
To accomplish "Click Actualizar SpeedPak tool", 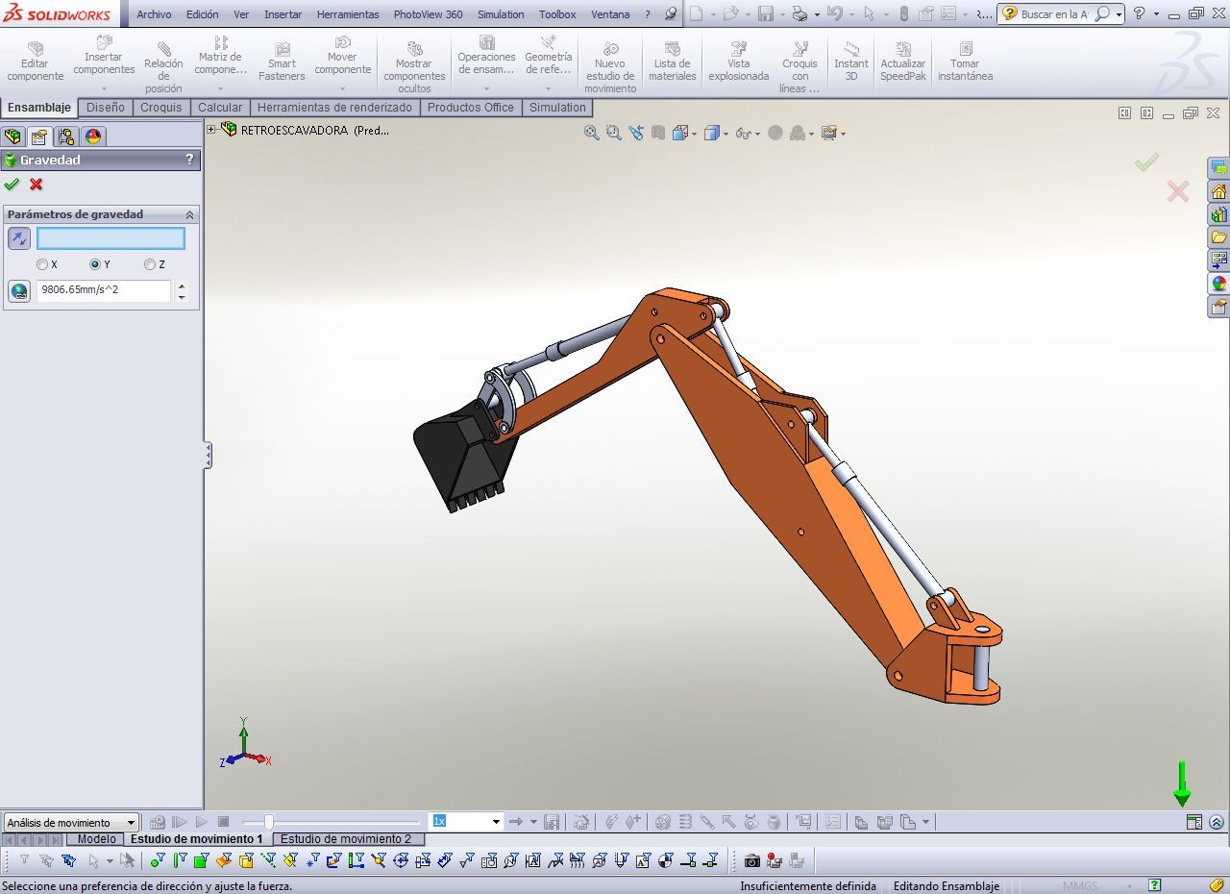I will tap(903, 62).
